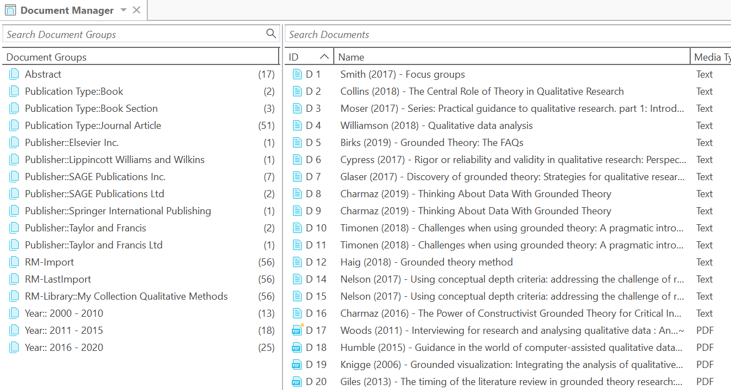This screenshot has height=390, width=731.
Task: Open the Document Manager tab dropdown arrow
Action: [124, 10]
